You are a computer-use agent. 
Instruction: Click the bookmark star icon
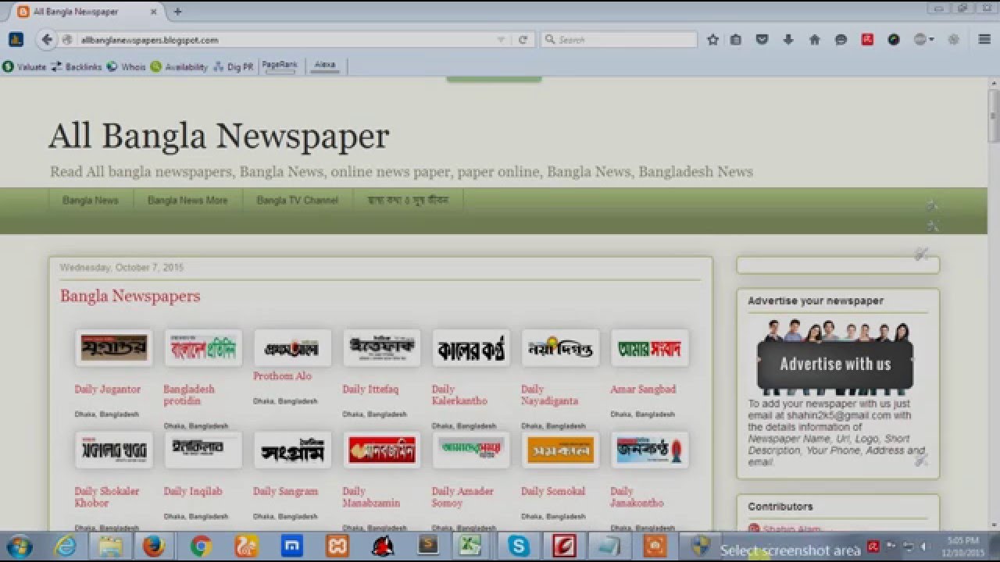pyautogui.click(x=712, y=40)
